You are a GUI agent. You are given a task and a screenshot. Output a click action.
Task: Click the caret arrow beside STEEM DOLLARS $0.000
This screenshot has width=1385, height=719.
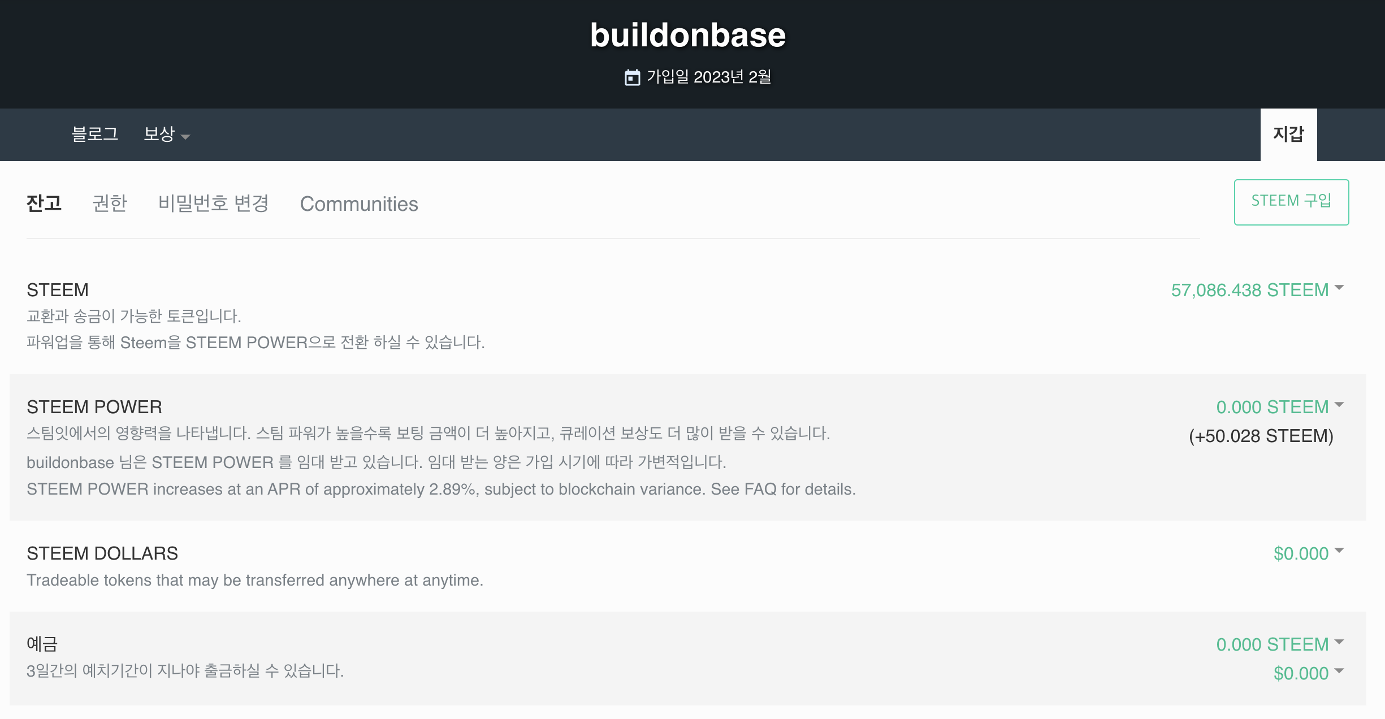[x=1339, y=551]
